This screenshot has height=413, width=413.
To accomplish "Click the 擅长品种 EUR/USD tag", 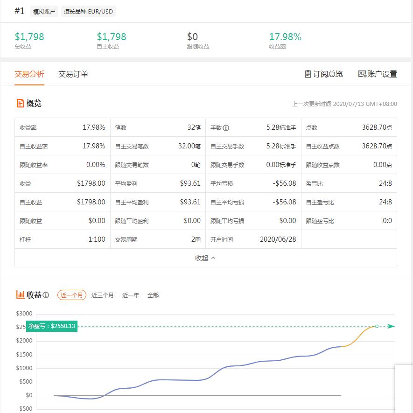I will coord(88,12).
